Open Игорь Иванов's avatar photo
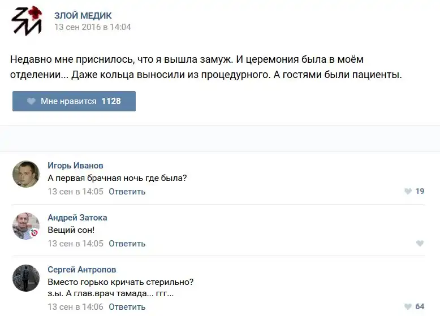This screenshot has width=440, height=316. (26, 174)
